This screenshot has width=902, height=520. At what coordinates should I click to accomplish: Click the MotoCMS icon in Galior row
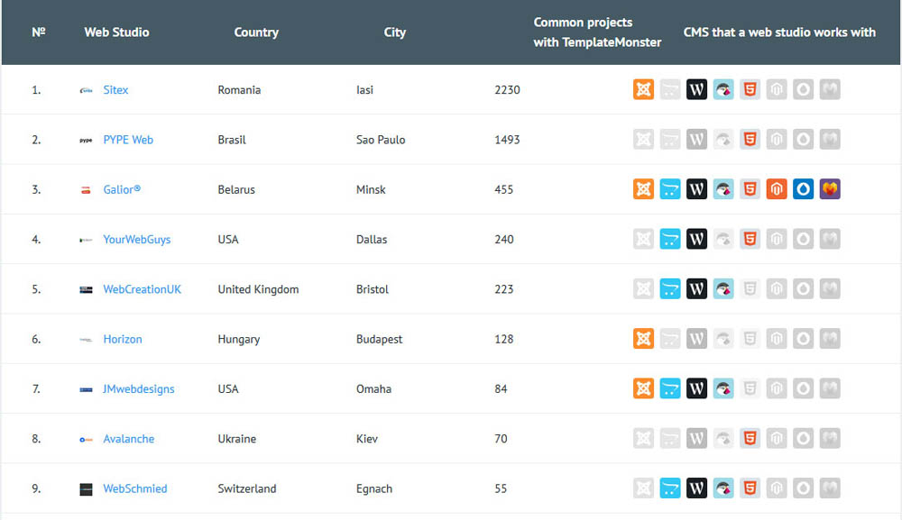coord(830,189)
